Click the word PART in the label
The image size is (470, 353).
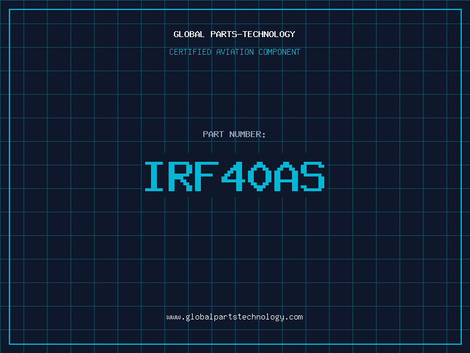point(213,135)
